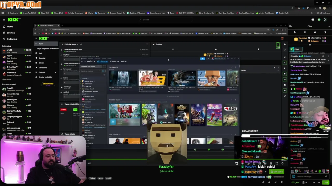Screen dimensions: 332x186
Task: Click the speech bubble icon in chat toolbar
Action: click(315, 32)
